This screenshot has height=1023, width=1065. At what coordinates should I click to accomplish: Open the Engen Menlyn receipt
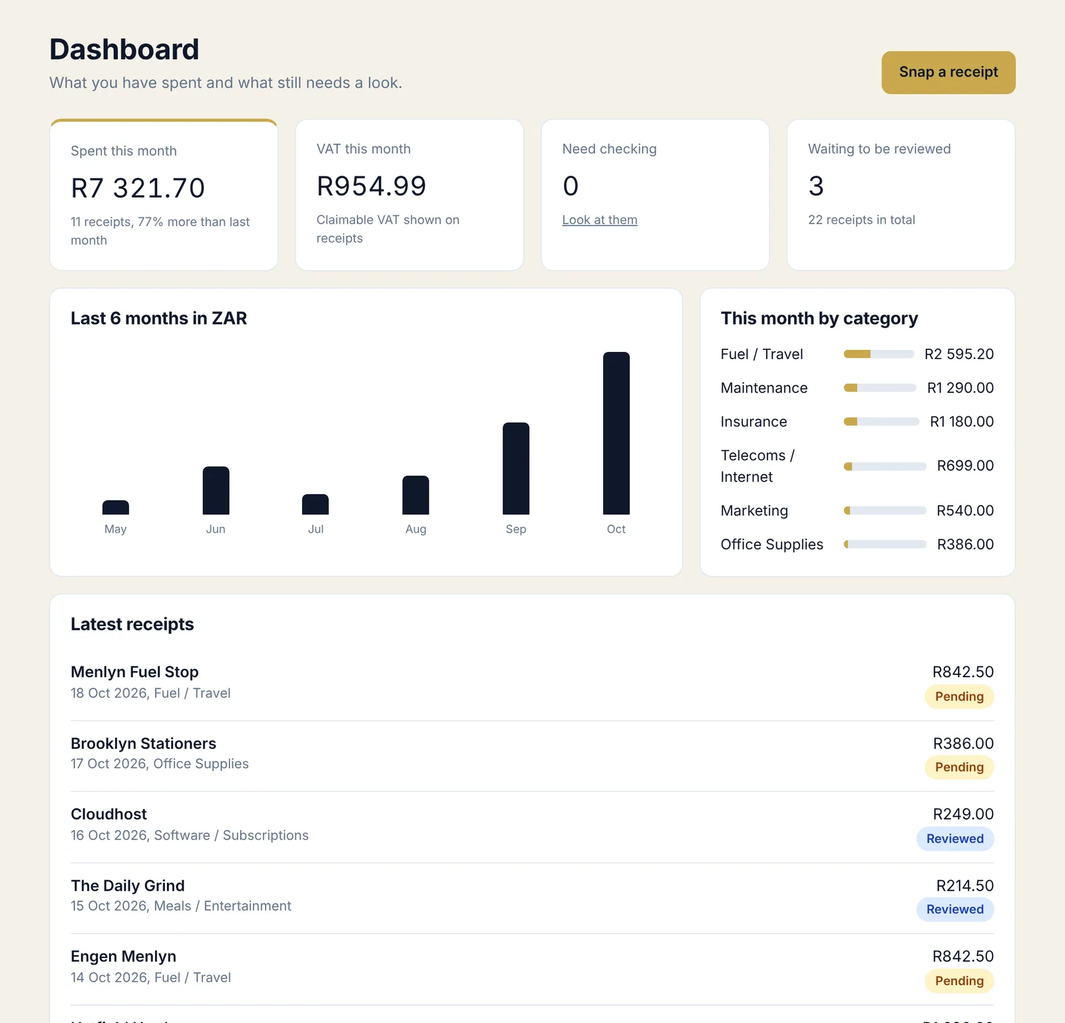coord(532,970)
